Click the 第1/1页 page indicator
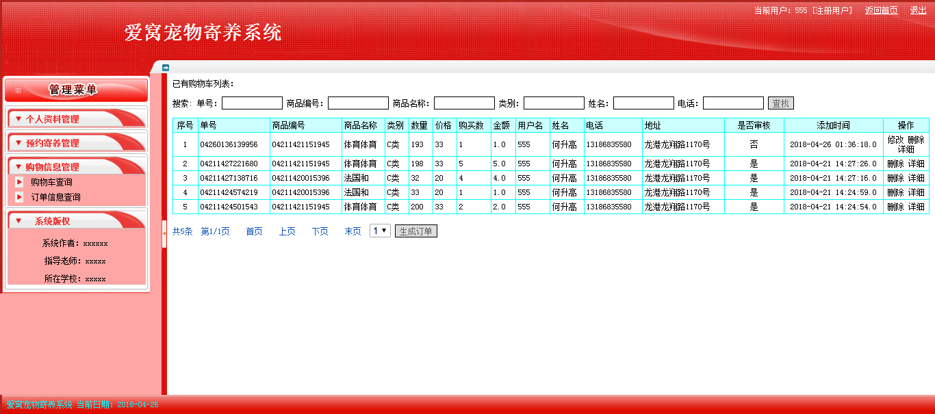Image resolution: width=935 pixels, height=414 pixels. [215, 231]
